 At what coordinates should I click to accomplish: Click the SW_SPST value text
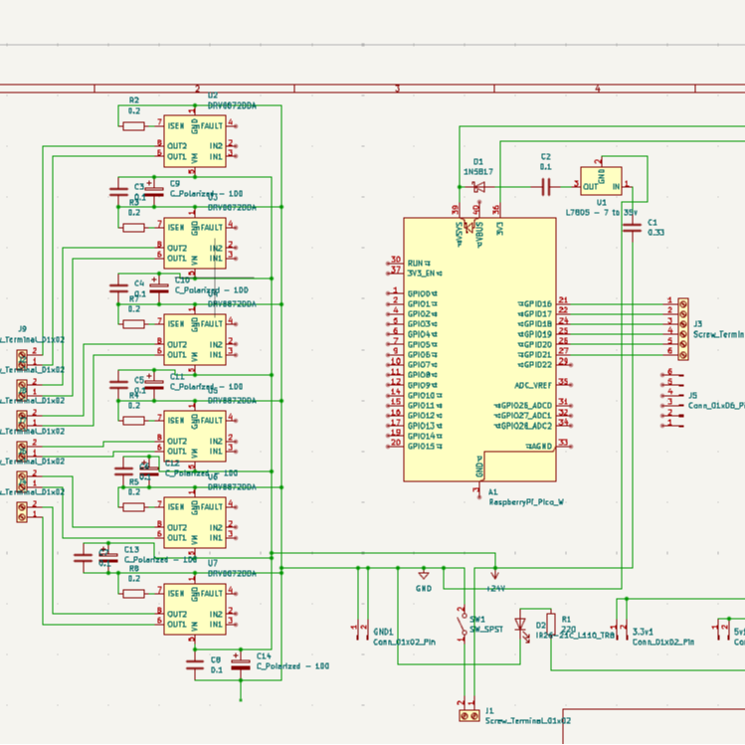click(x=486, y=630)
